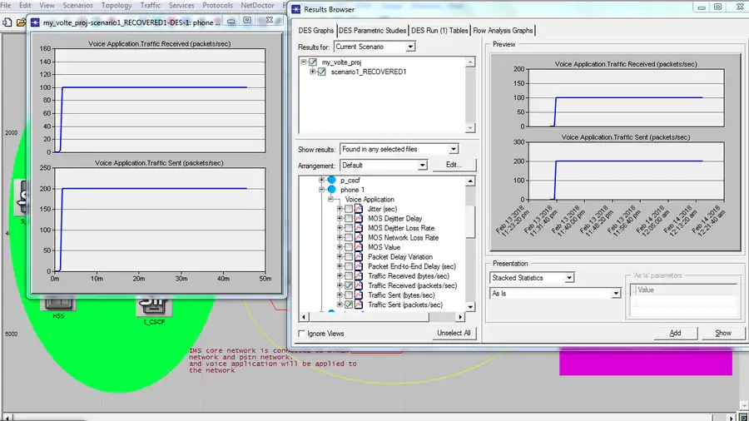749x421 pixels.
Task: Click the Traffic Sent (packets/sec) graph icon
Action: pyautogui.click(x=358, y=304)
